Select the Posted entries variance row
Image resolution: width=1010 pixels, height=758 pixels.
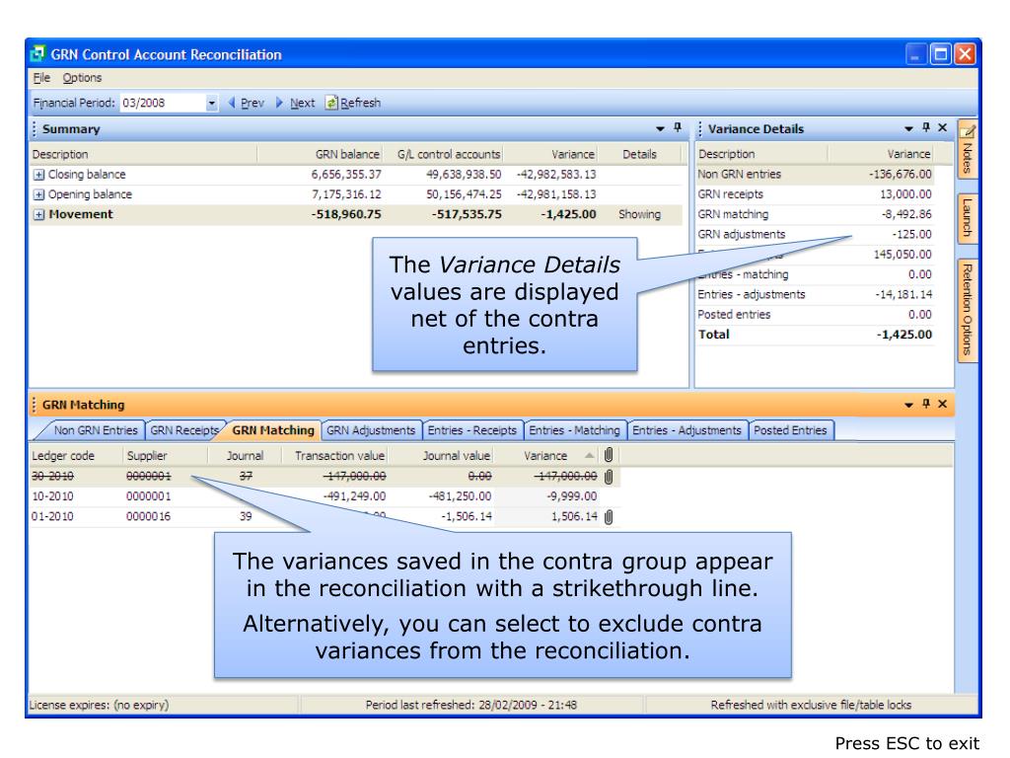tap(814, 315)
